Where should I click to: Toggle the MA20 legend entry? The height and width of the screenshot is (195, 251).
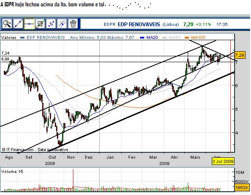(x=149, y=38)
